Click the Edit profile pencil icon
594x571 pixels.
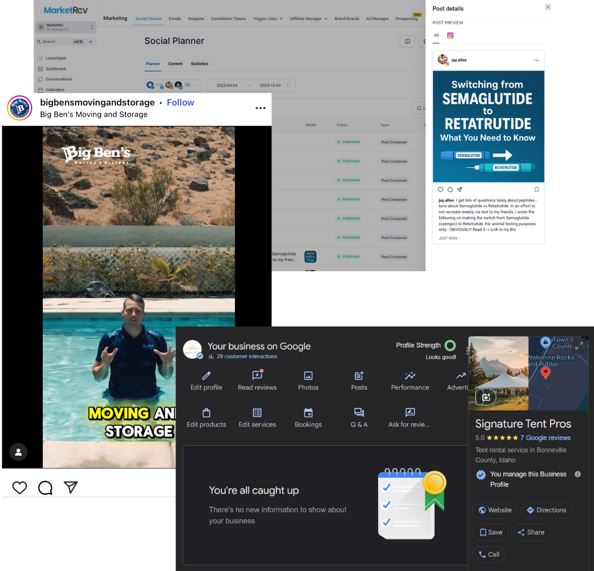206,375
